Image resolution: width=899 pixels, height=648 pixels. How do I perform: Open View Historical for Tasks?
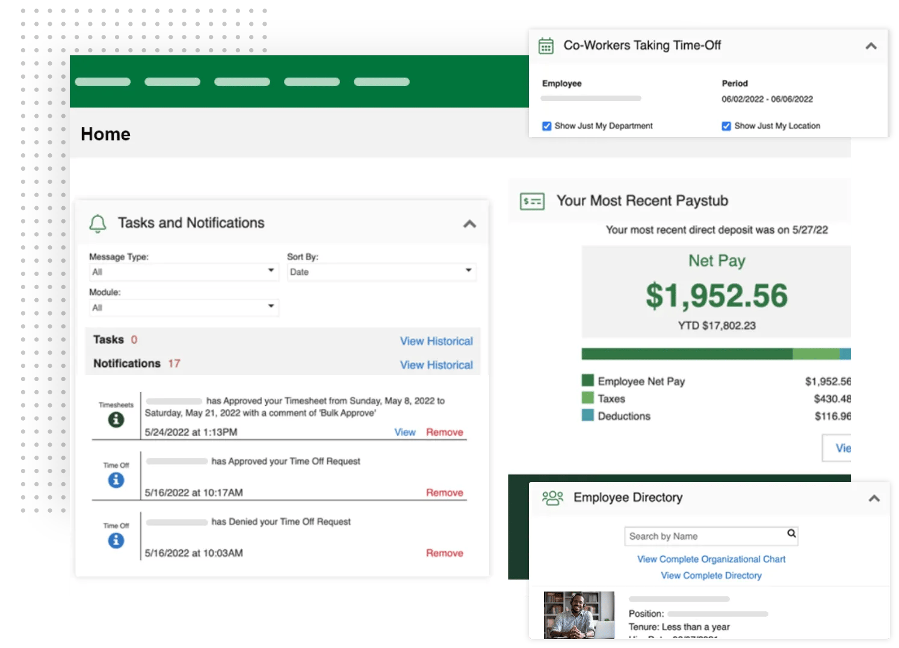pos(436,341)
